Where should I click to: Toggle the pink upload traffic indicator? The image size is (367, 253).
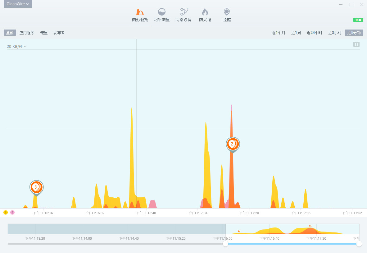click(x=12, y=213)
